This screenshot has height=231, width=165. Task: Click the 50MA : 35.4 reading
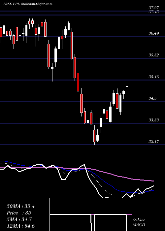point(20,206)
